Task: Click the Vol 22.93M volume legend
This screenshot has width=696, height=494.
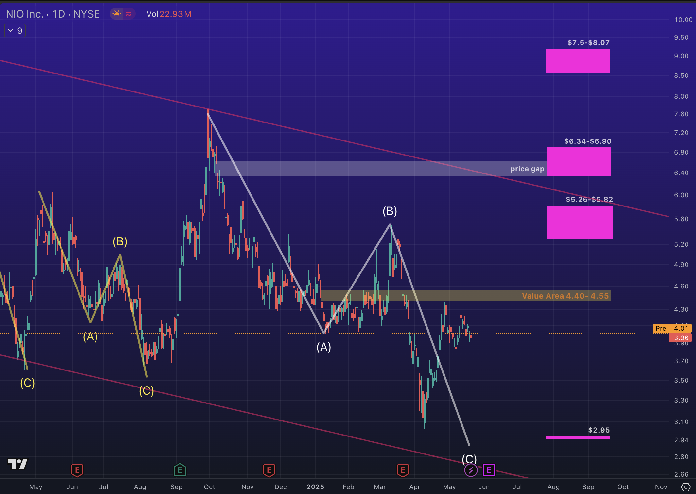Action: [x=168, y=14]
